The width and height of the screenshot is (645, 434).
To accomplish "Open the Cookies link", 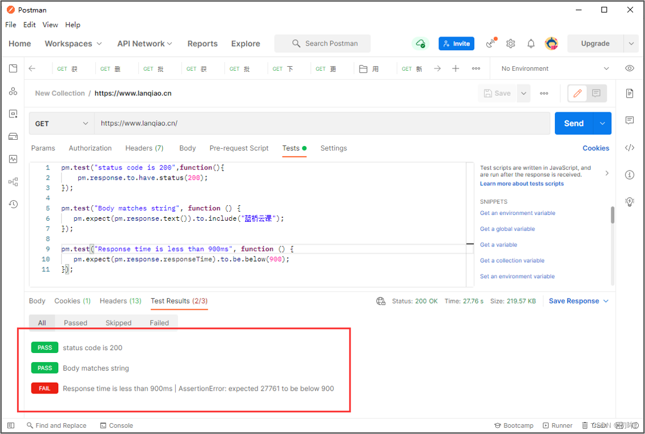I will point(596,148).
